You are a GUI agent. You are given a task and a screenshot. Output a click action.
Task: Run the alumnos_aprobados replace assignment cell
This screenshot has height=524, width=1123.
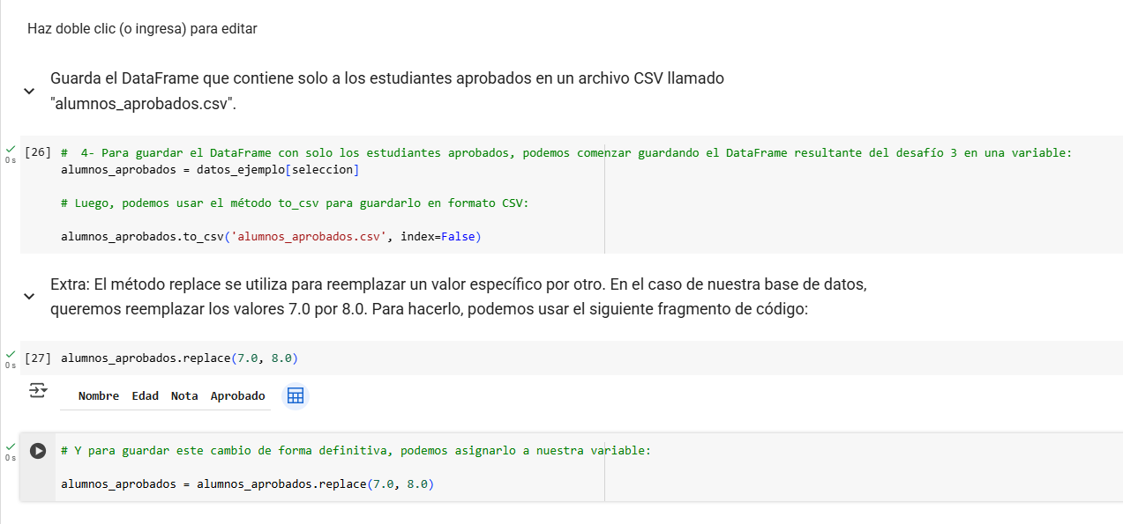click(38, 450)
